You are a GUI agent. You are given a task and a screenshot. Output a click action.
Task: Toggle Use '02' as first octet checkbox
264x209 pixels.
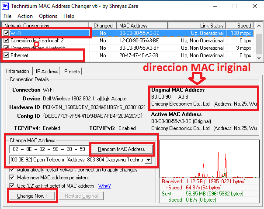[x=12, y=185]
